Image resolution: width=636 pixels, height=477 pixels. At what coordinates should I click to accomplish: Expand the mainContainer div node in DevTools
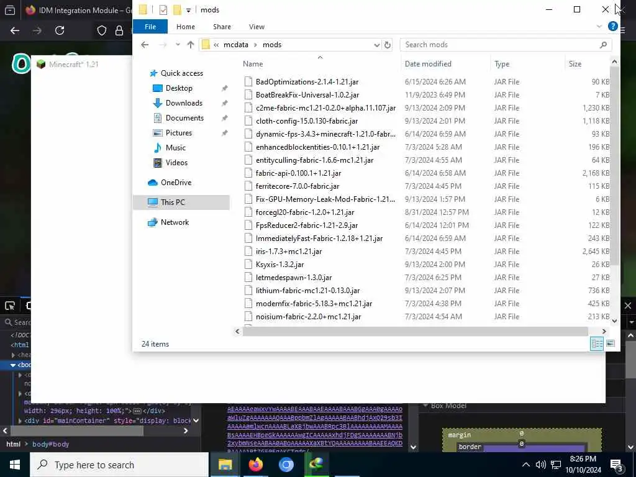pyautogui.click(x=20, y=420)
